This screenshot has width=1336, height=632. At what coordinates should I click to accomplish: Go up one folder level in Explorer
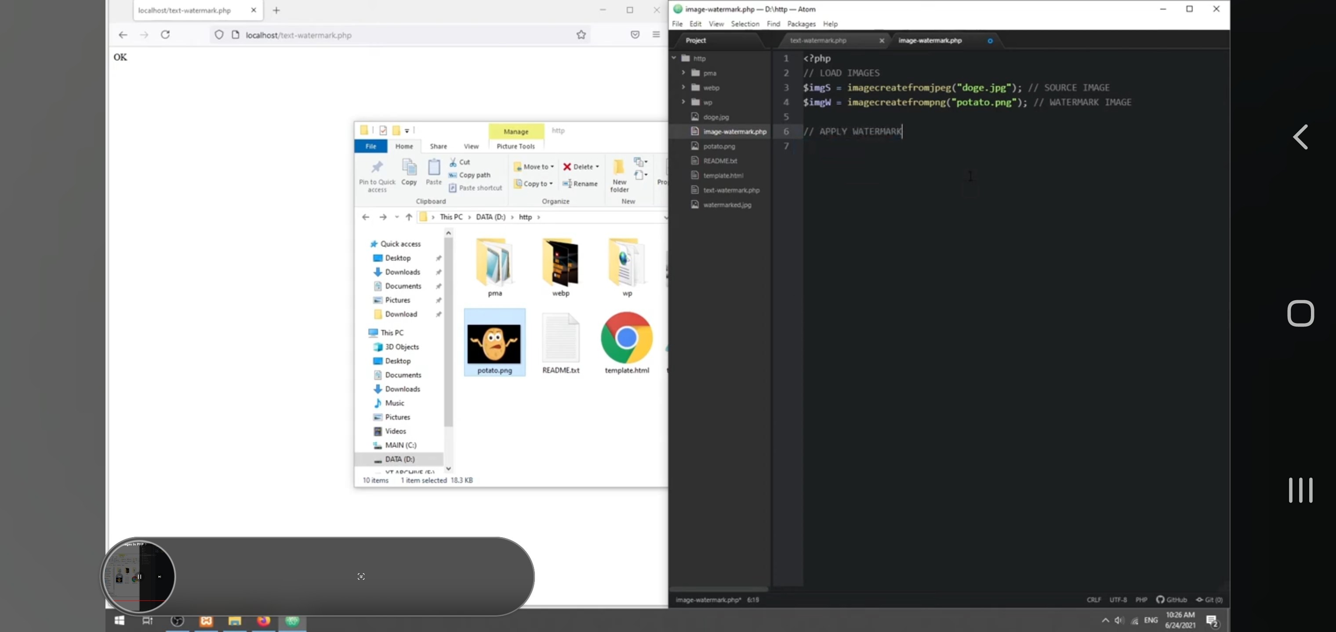point(409,217)
